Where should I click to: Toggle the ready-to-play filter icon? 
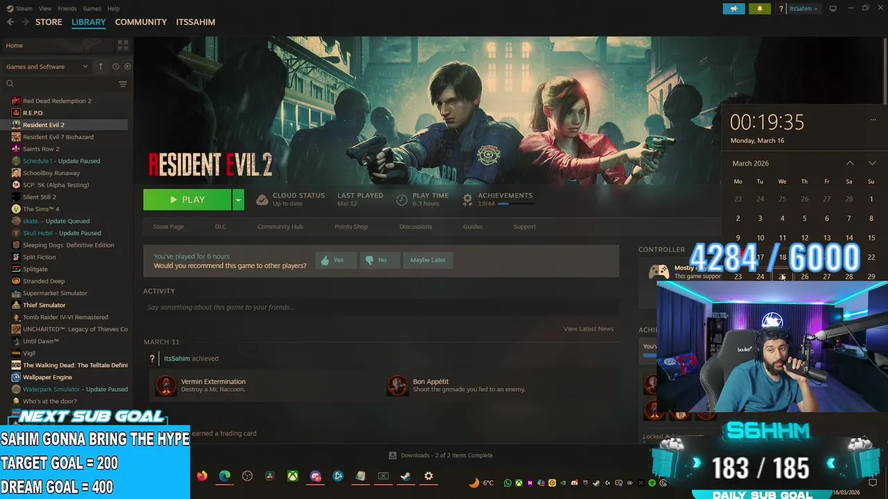[127, 67]
